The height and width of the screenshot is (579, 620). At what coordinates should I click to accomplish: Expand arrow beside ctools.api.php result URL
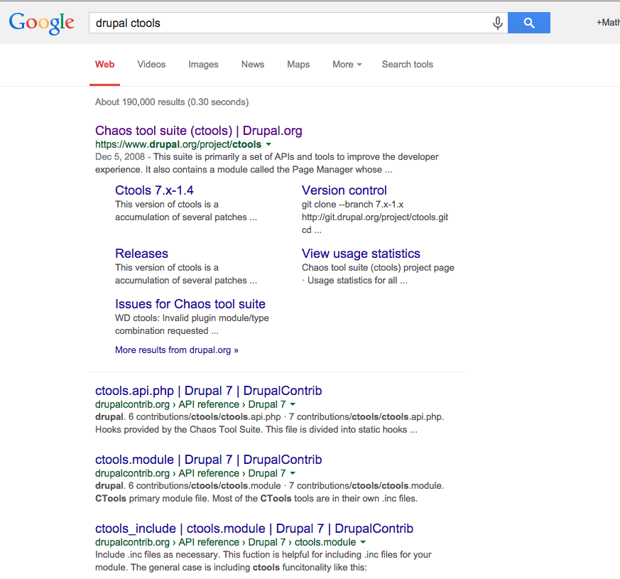tap(293, 404)
